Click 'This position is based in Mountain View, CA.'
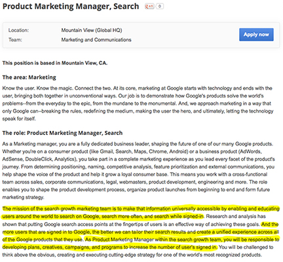283x262 pixels. [55, 63]
